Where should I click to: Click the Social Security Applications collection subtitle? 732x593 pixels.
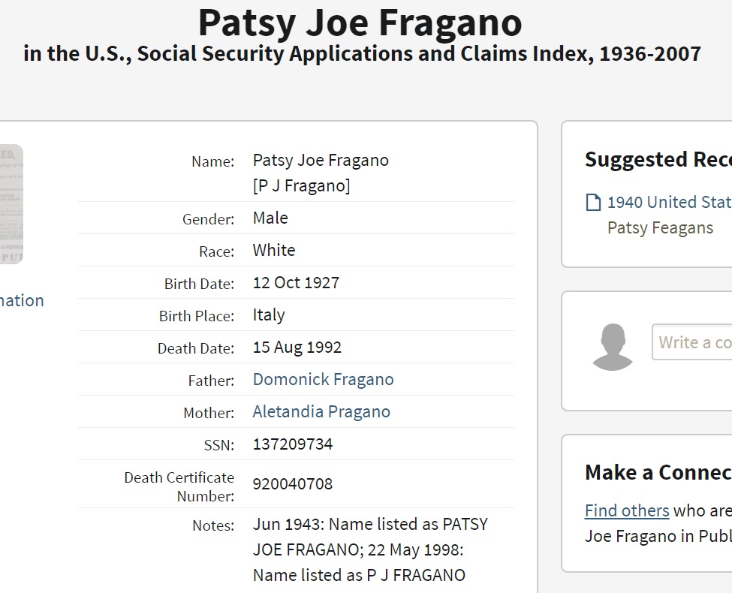362,54
